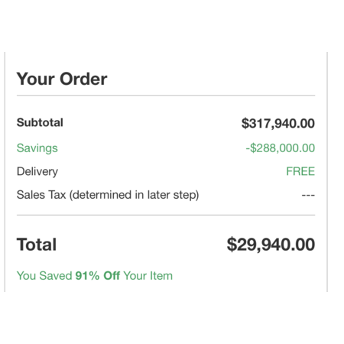Image resolution: width=344 pixels, height=344 pixels.
Task: Click the $29,940.00 total amount
Action: pos(271,245)
